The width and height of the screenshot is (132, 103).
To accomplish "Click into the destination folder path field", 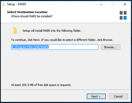I will coord(55,47).
